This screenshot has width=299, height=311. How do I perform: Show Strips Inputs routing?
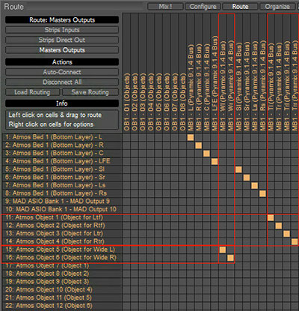[x=62, y=30]
